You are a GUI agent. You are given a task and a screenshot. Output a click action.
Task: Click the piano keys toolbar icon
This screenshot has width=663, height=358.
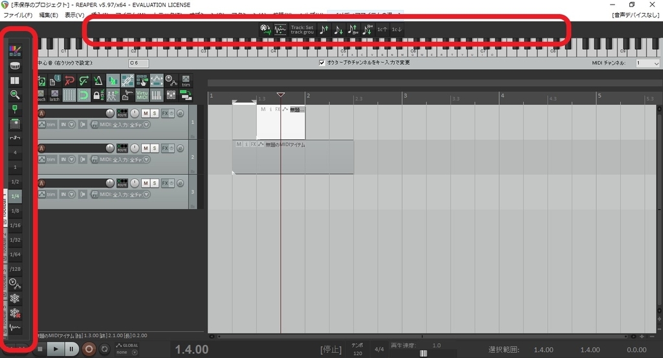[x=157, y=95]
